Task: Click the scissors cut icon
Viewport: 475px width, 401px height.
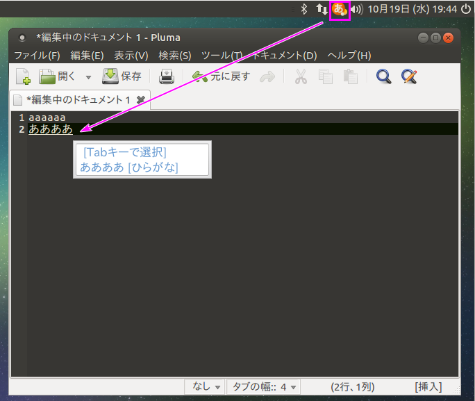Action: (301, 76)
